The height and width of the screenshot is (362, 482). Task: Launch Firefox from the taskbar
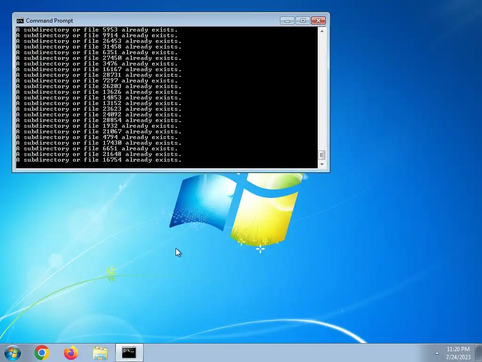pos(71,353)
